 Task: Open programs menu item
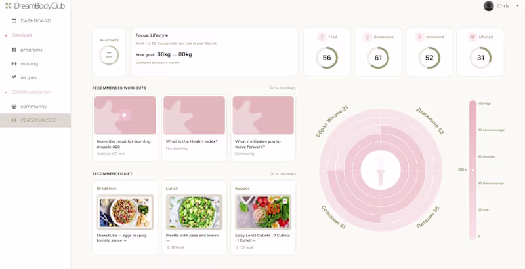click(x=31, y=50)
